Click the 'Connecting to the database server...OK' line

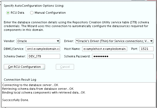(x=30, y=85)
